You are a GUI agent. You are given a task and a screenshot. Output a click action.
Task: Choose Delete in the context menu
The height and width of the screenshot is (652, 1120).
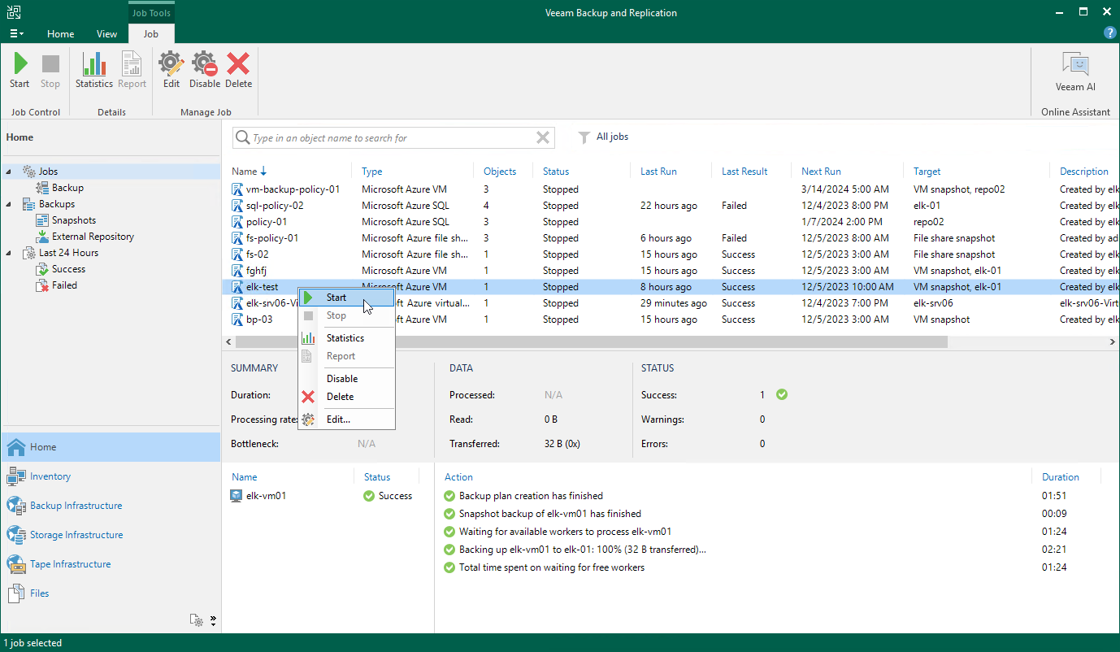pyautogui.click(x=347, y=397)
